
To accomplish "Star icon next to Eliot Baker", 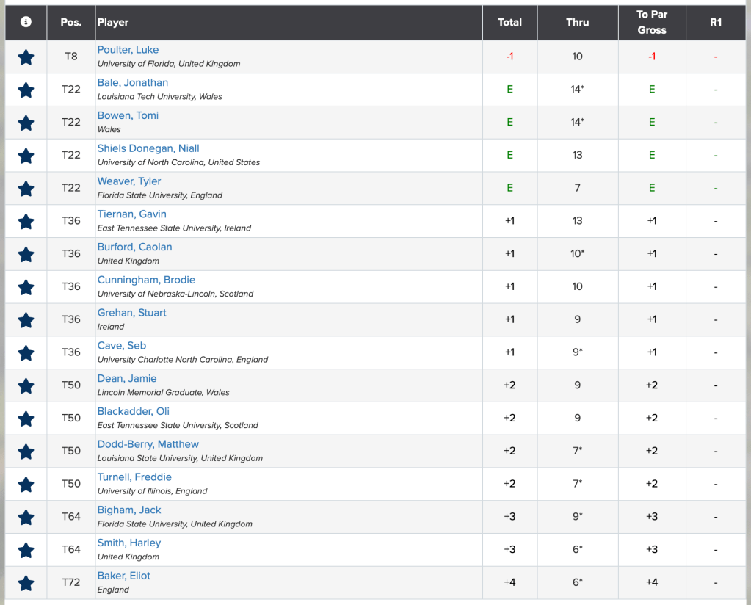I will (x=26, y=583).
